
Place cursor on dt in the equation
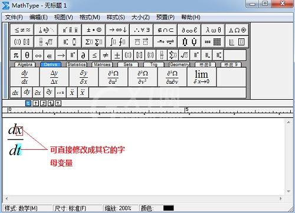tap(15, 150)
